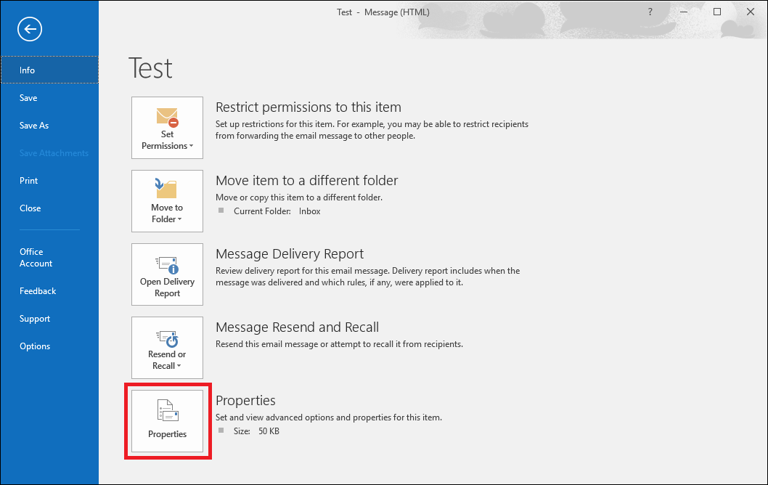Close the Test message via the sidebar
768x485 pixels.
[x=30, y=208]
